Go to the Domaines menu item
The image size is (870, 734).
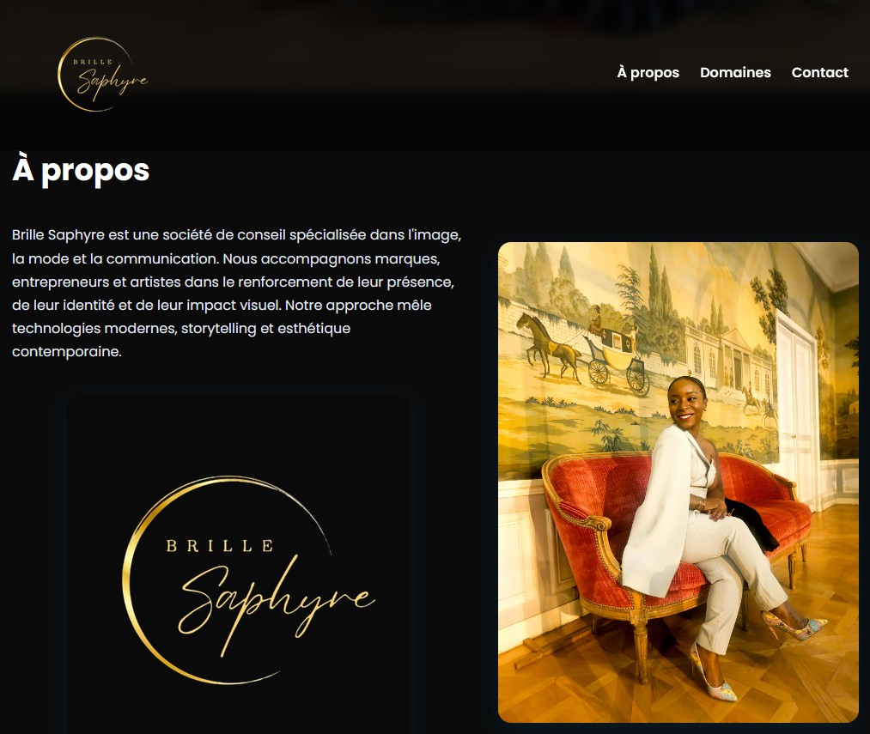735,73
